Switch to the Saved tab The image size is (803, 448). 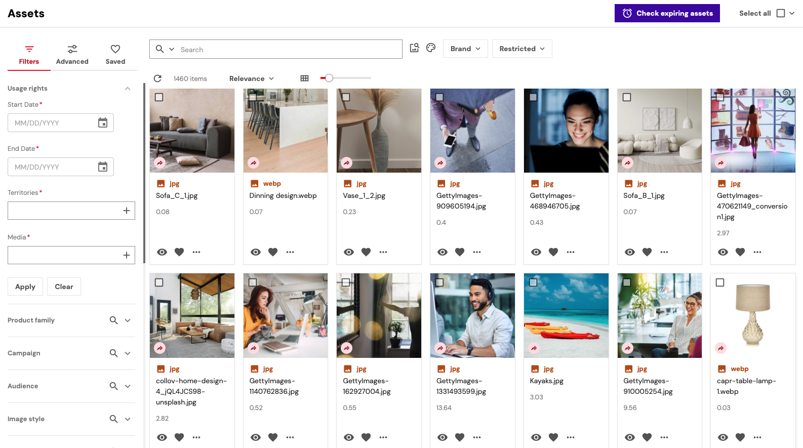point(115,55)
